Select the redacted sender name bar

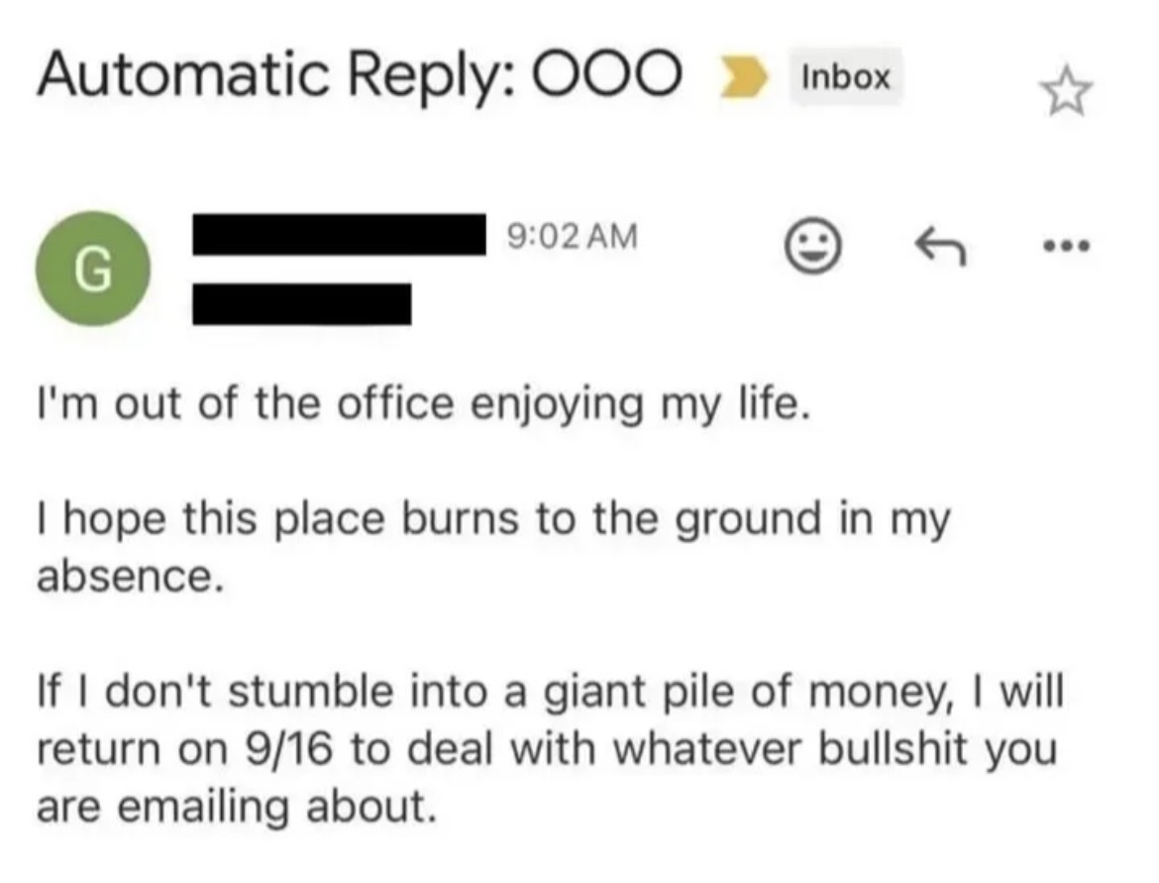339,235
